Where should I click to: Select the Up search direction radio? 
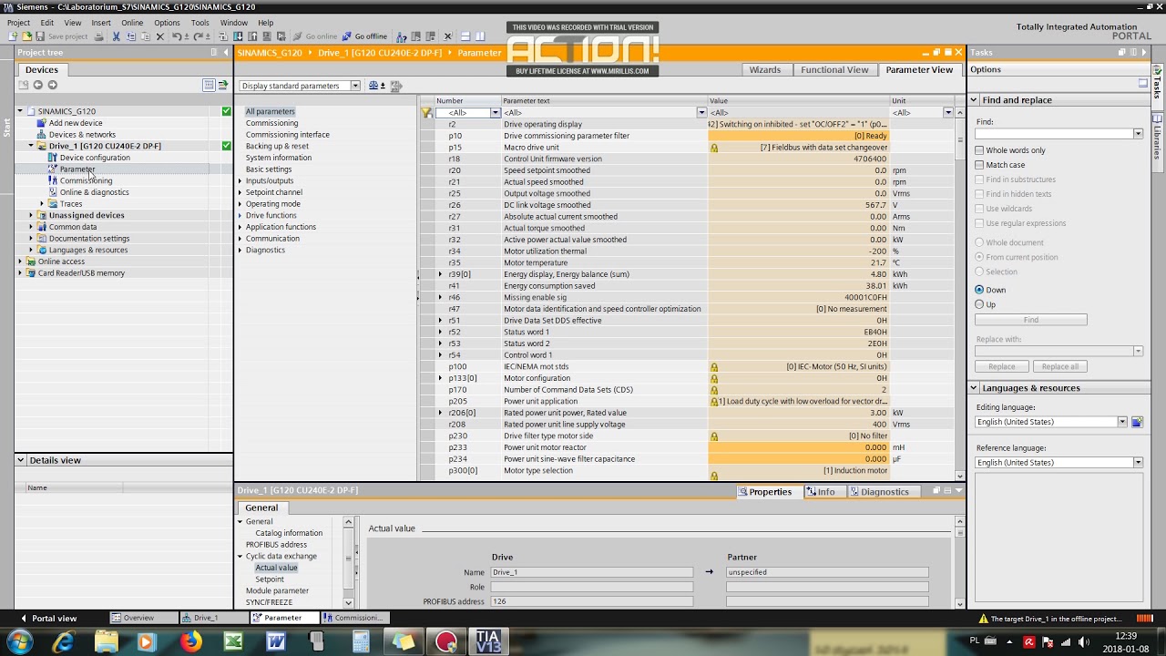tap(979, 304)
